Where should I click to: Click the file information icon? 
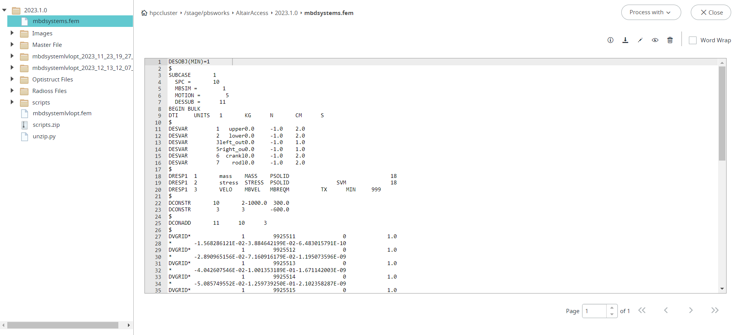[610, 40]
